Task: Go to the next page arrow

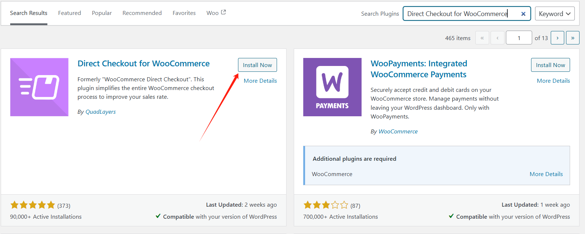Action: click(557, 38)
